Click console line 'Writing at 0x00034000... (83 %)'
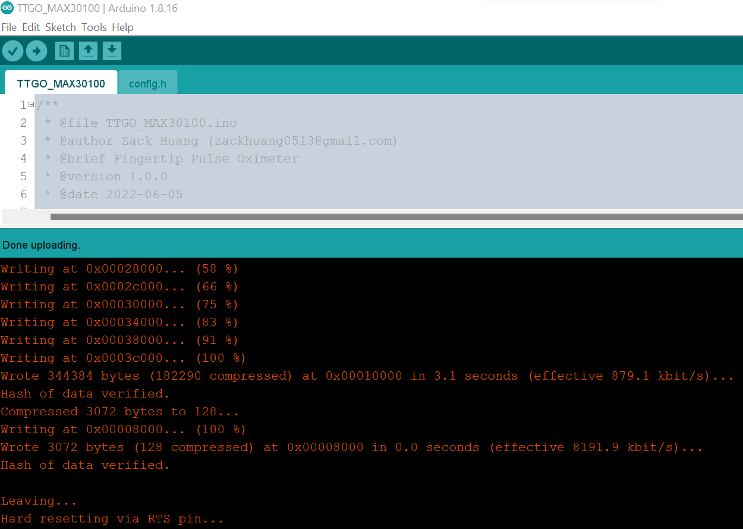This screenshot has width=743, height=529. 119,323
